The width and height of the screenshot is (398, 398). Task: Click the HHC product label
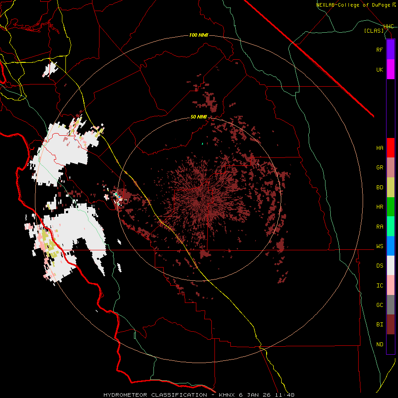click(x=389, y=27)
